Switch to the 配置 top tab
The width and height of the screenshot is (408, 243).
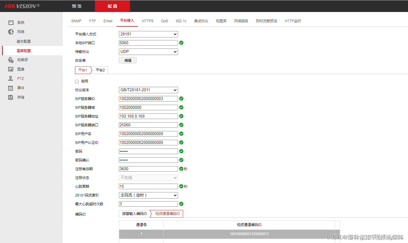pos(112,6)
